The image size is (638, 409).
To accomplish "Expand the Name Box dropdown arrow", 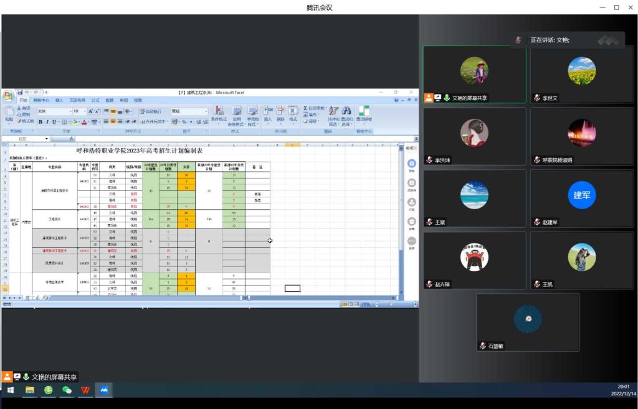I will point(46,139).
